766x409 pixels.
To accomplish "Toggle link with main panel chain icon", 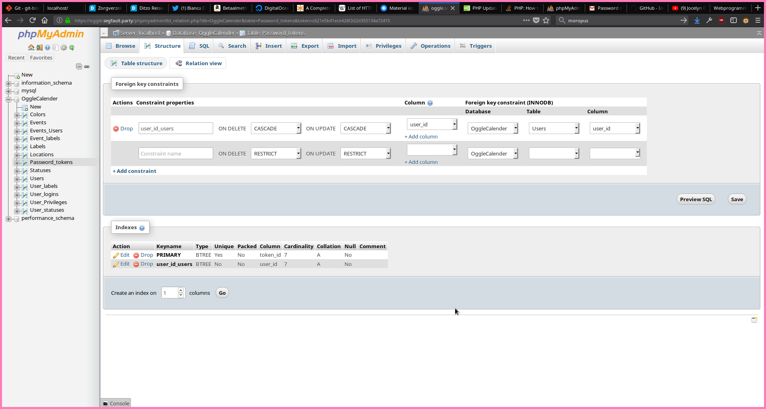I will (x=87, y=66).
